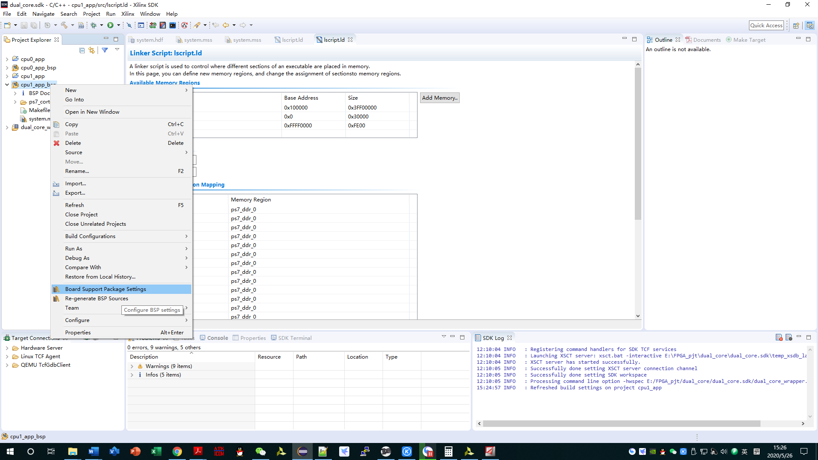This screenshot has width=818, height=460.
Task: Select Board Support Package Settings menu entry
Action: click(x=105, y=289)
